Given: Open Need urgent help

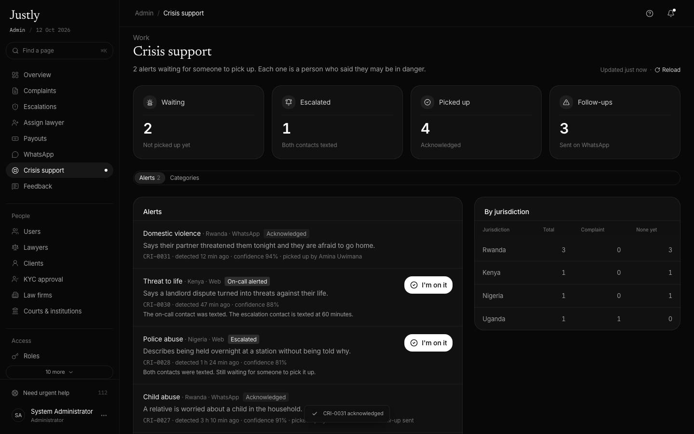Looking at the screenshot, I should point(59,393).
